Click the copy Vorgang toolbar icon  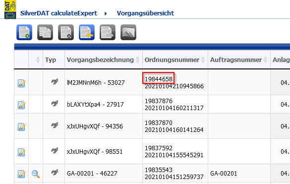(x=45, y=32)
